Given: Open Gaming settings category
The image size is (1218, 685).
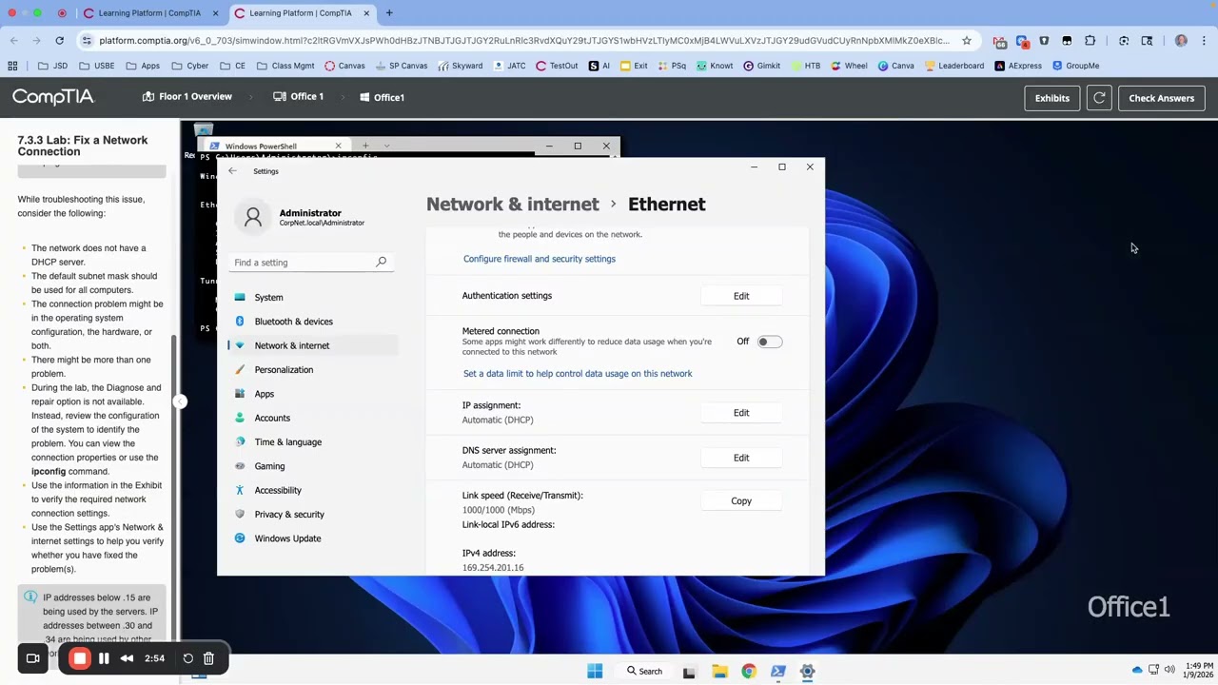Looking at the screenshot, I should pos(269,466).
